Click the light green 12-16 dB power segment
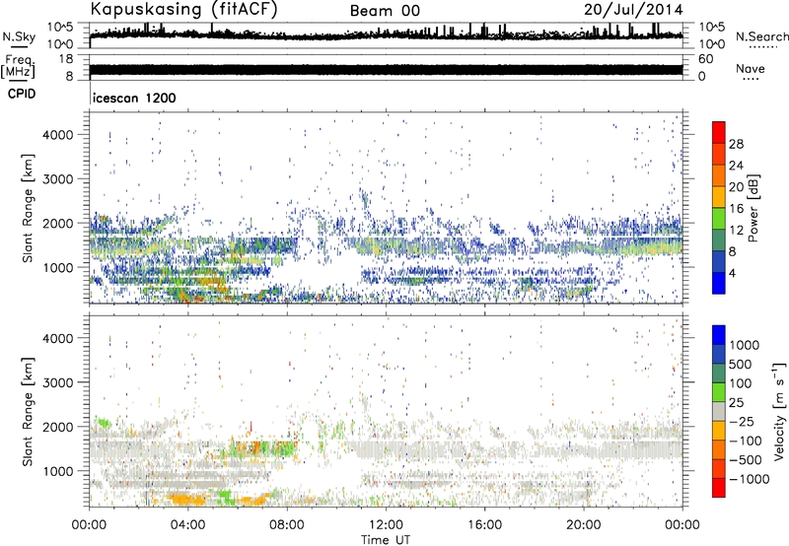789x546 pixels. tap(719, 219)
